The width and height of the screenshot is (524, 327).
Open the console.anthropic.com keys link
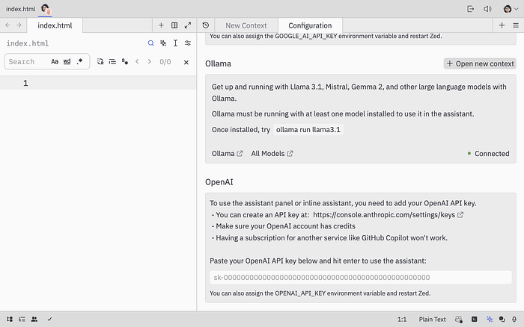[x=388, y=215]
